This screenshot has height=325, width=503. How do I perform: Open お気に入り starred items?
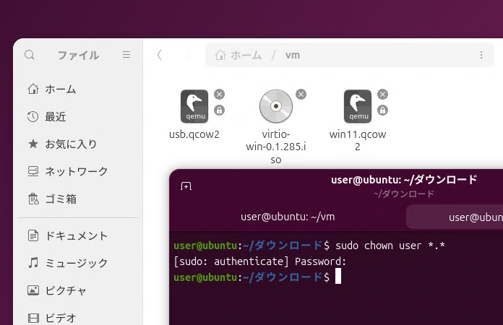[71, 144]
